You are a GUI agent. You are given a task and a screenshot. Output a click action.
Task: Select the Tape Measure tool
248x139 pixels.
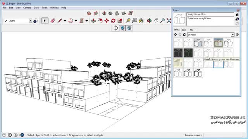[128, 20]
